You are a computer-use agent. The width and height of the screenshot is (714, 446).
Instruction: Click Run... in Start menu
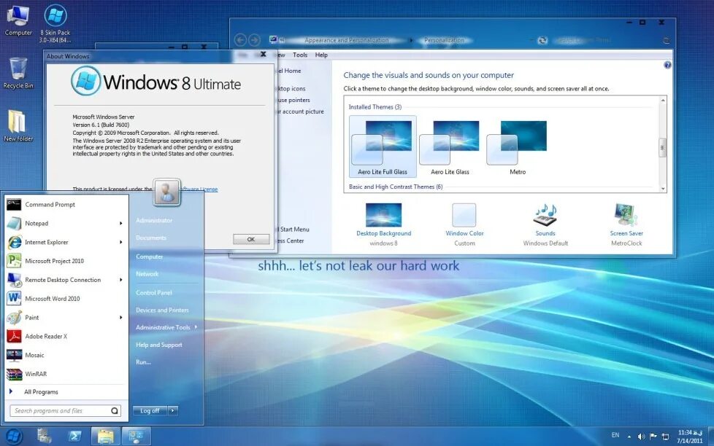143,362
